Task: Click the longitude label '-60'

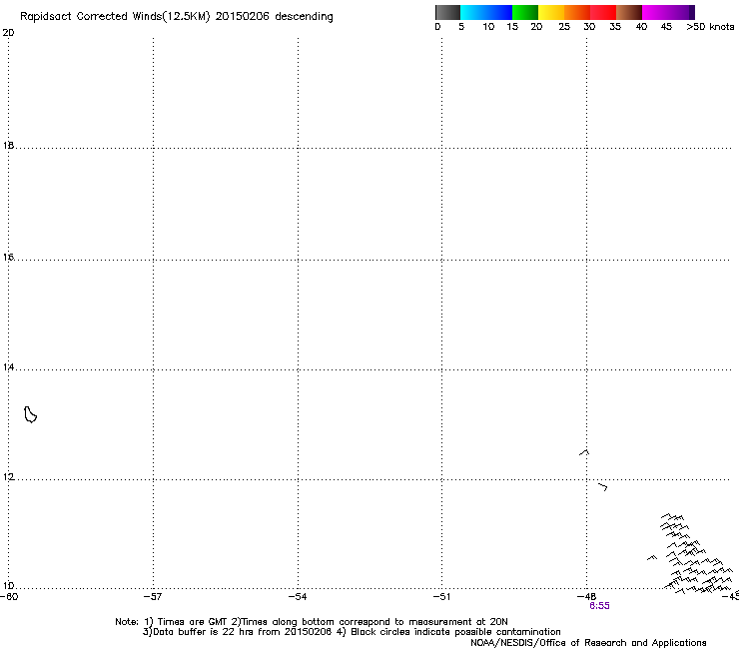Action: click(9, 597)
